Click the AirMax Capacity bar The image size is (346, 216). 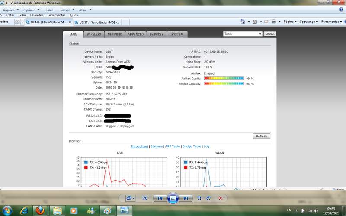[224, 84]
